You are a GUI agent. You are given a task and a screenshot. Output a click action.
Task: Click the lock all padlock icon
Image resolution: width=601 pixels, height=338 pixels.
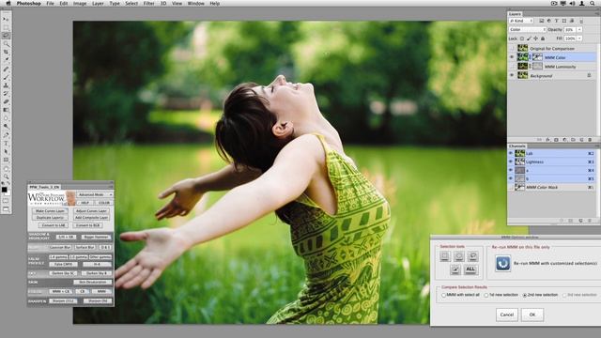point(543,38)
